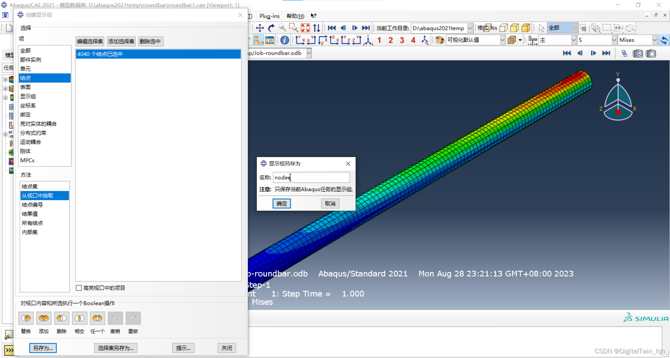Click the field output dialog icon
This screenshot has height=358, width=670.
pyautogui.click(x=533, y=40)
